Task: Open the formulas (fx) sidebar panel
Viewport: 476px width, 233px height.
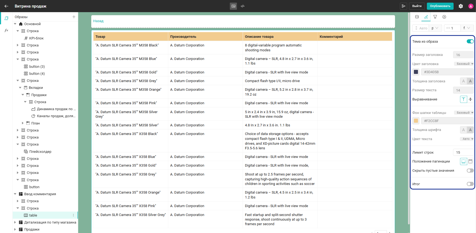Action: [6, 30]
